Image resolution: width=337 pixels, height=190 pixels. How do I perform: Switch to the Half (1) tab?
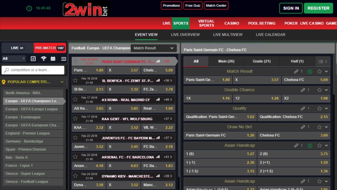[297, 61]
